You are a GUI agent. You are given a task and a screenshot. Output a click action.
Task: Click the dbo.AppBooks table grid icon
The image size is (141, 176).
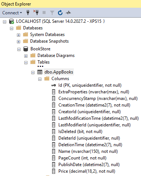click(40, 72)
